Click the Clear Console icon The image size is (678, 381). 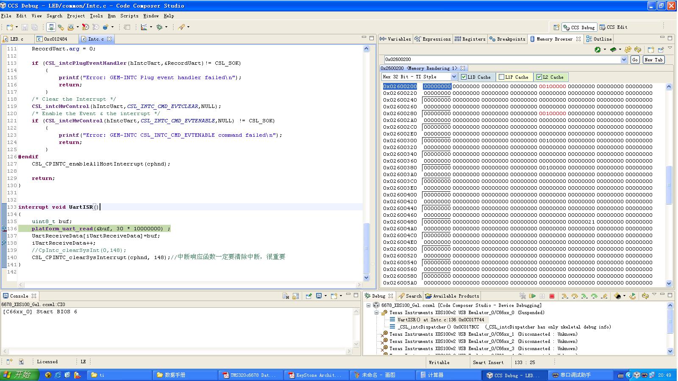pos(286,296)
